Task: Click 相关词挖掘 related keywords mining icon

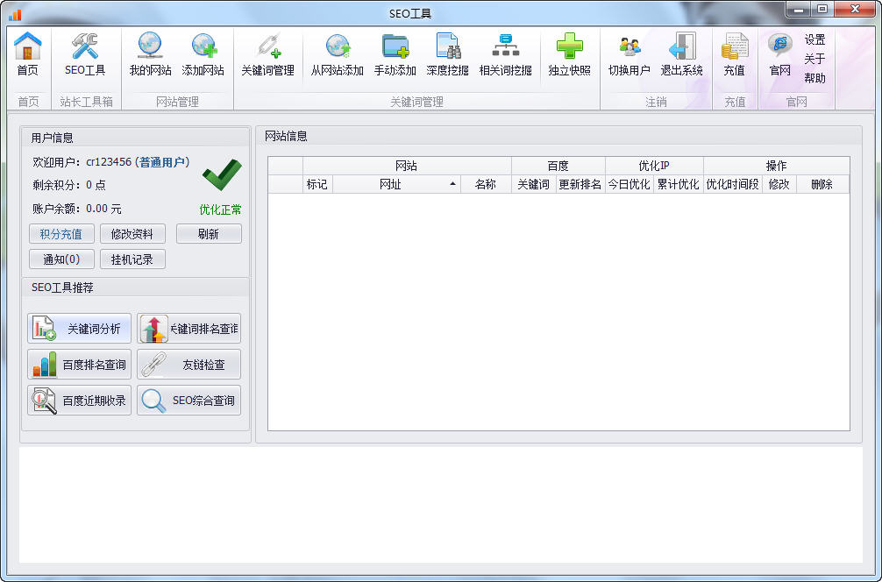Action: point(504,54)
